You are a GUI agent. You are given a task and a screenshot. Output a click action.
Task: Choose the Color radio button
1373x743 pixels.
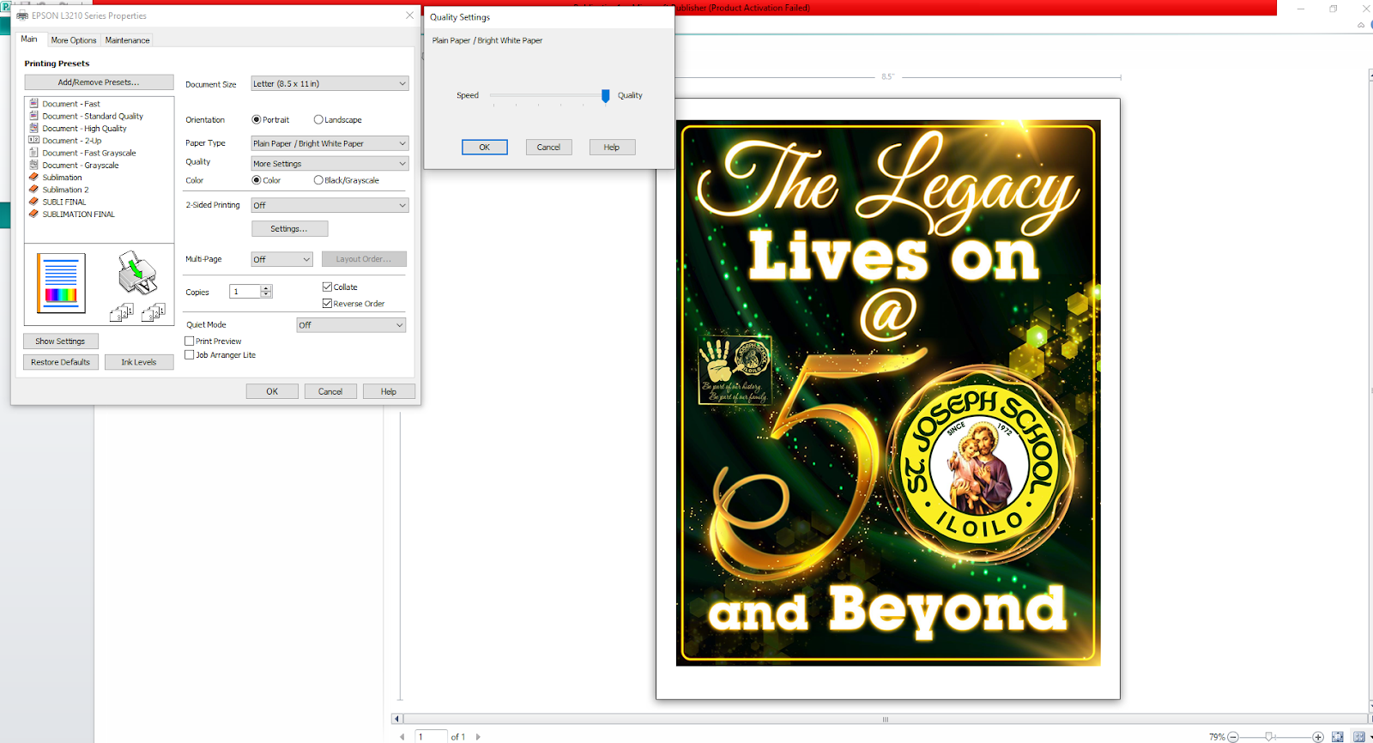tap(257, 180)
